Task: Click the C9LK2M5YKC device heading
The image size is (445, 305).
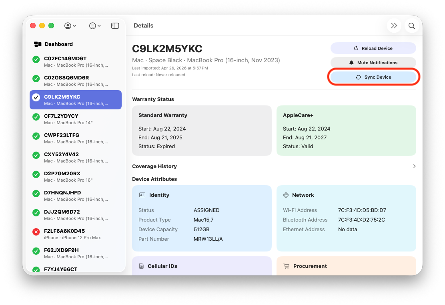Action: 167,49
